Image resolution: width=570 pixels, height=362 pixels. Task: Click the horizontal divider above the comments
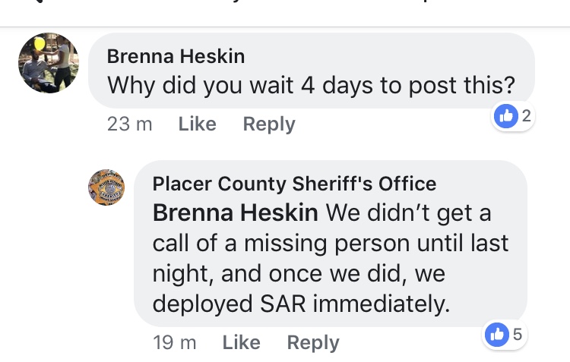[285, 27]
